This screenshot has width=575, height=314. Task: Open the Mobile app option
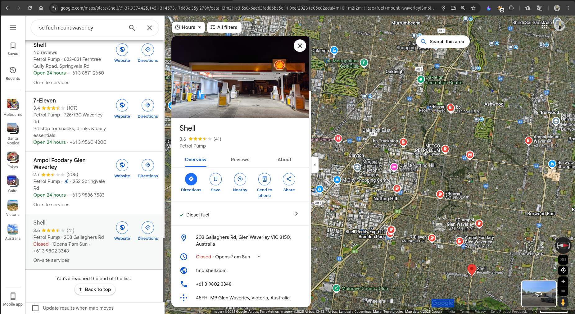pyautogui.click(x=13, y=299)
